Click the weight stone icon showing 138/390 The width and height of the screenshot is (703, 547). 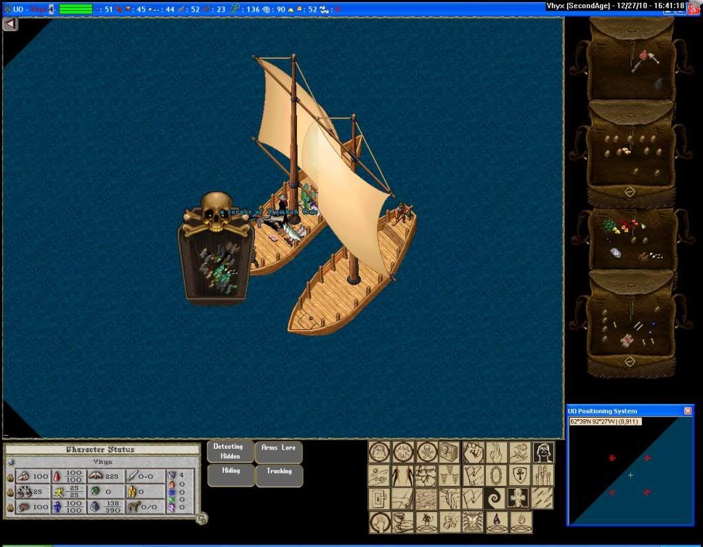pyautogui.click(x=96, y=507)
